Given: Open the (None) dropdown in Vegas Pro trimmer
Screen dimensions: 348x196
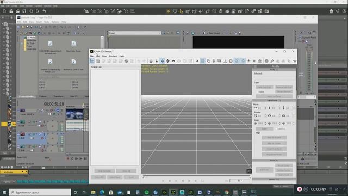Looking at the screenshot, I should tap(134, 33).
